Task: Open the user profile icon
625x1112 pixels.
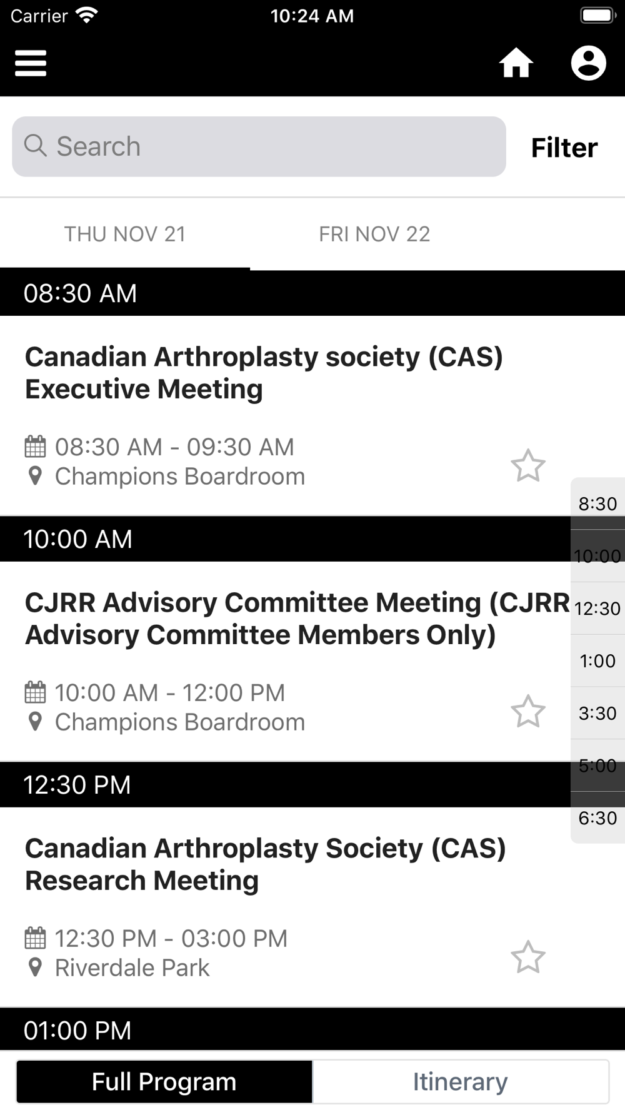Action: [x=588, y=63]
